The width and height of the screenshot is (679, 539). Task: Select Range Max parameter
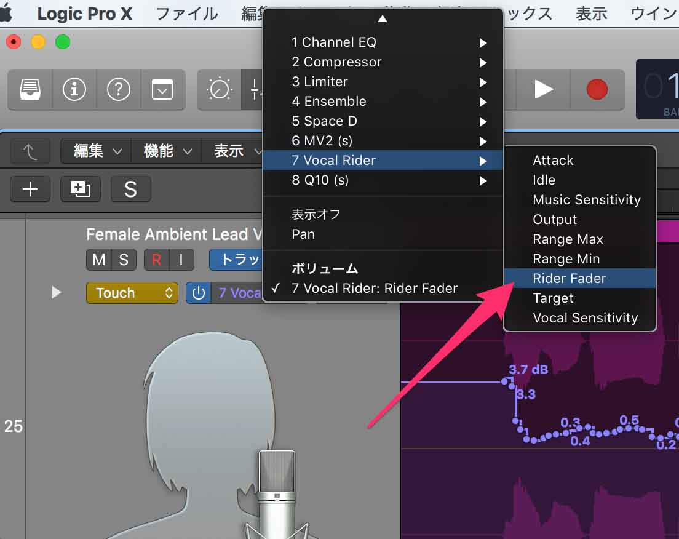click(580, 239)
